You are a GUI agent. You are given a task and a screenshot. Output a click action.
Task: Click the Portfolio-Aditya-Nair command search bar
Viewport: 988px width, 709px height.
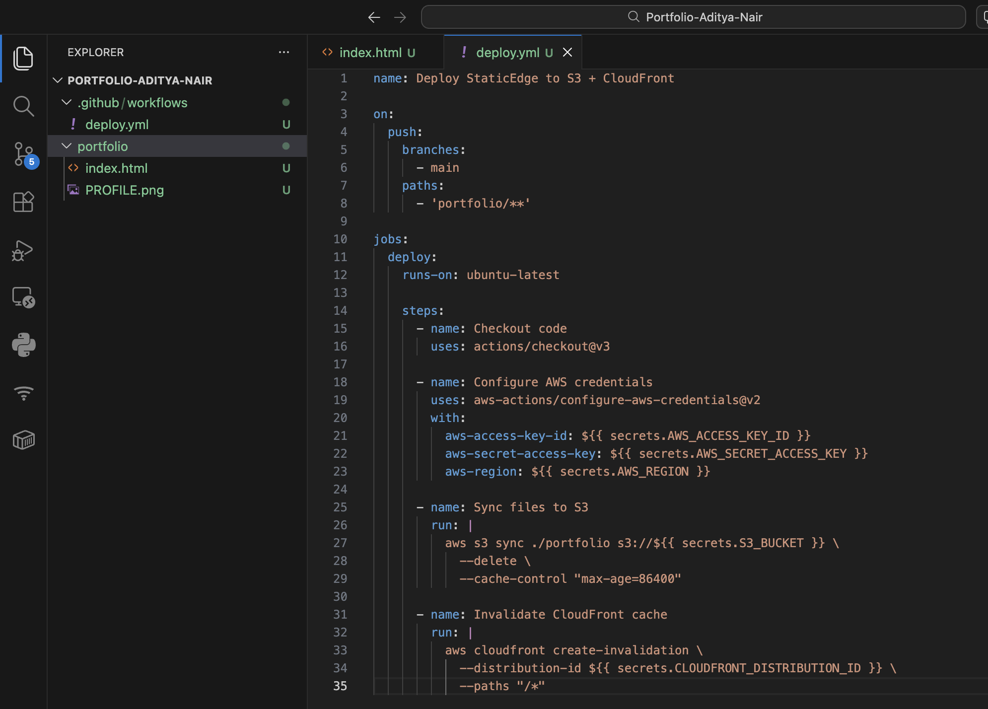(x=693, y=17)
